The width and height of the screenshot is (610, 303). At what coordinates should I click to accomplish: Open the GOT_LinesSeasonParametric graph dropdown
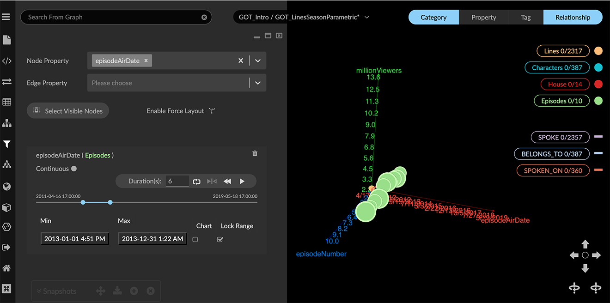(367, 17)
